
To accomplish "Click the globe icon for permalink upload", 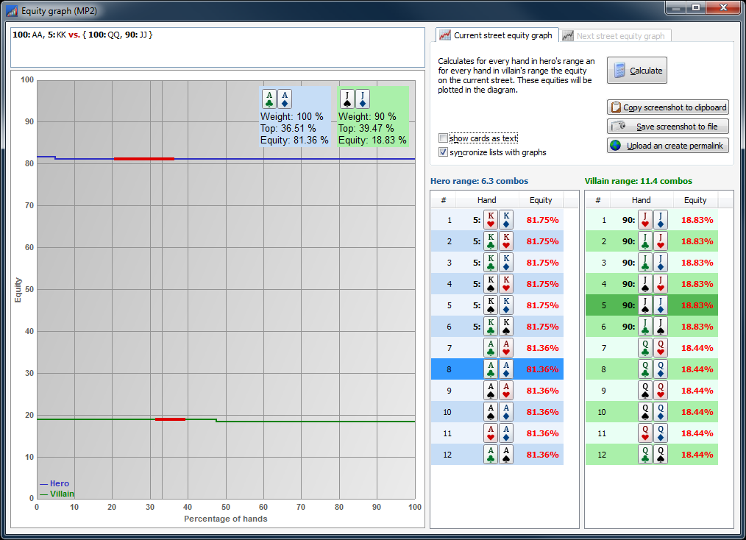I will tap(616, 146).
